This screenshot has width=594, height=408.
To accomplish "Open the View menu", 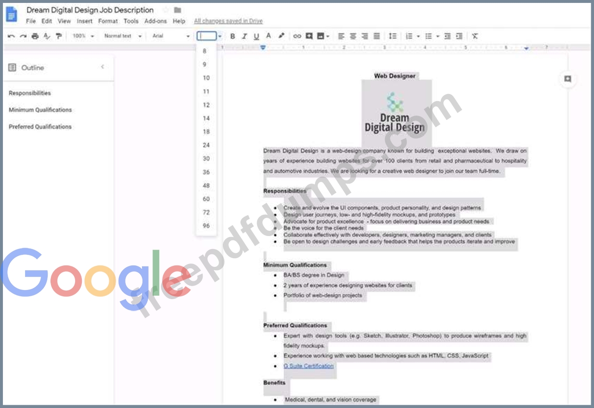I will coord(65,21).
